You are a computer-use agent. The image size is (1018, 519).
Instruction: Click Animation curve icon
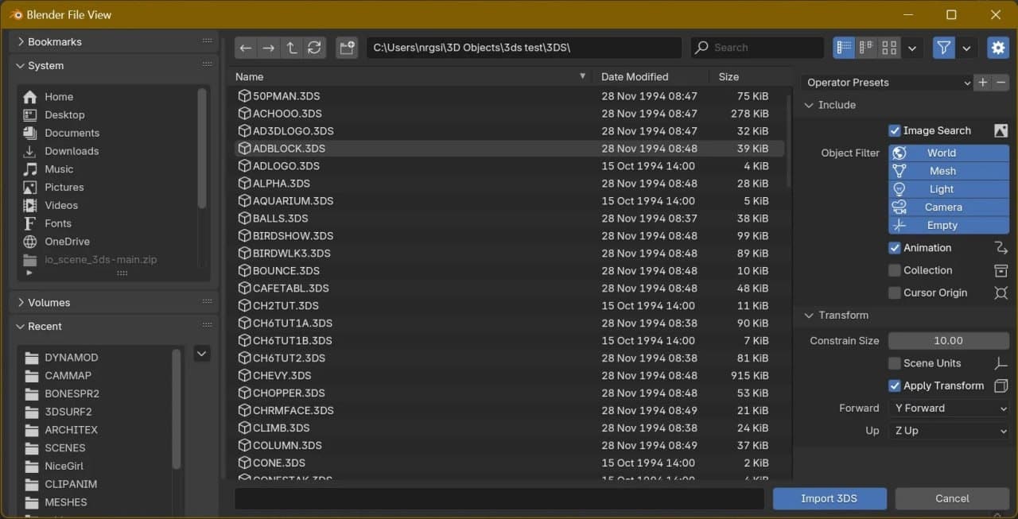pyautogui.click(x=1001, y=248)
